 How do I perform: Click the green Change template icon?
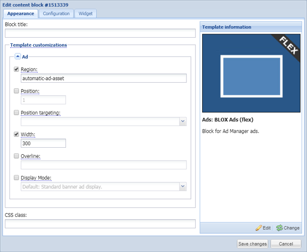coord(279,228)
